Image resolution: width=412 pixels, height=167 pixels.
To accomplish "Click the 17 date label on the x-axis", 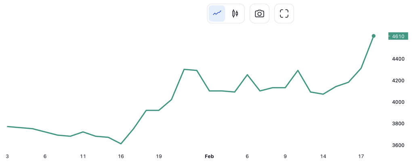I will [x=361, y=156].
